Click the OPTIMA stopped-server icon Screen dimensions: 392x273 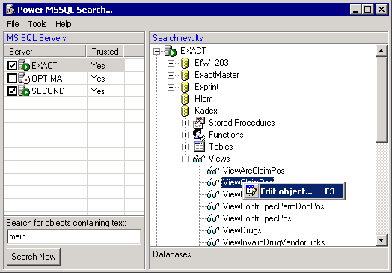tap(24, 78)
